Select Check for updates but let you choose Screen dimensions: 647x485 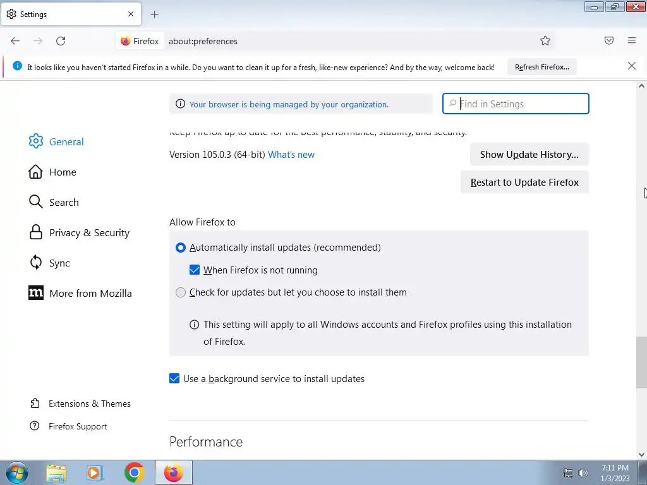180,292
